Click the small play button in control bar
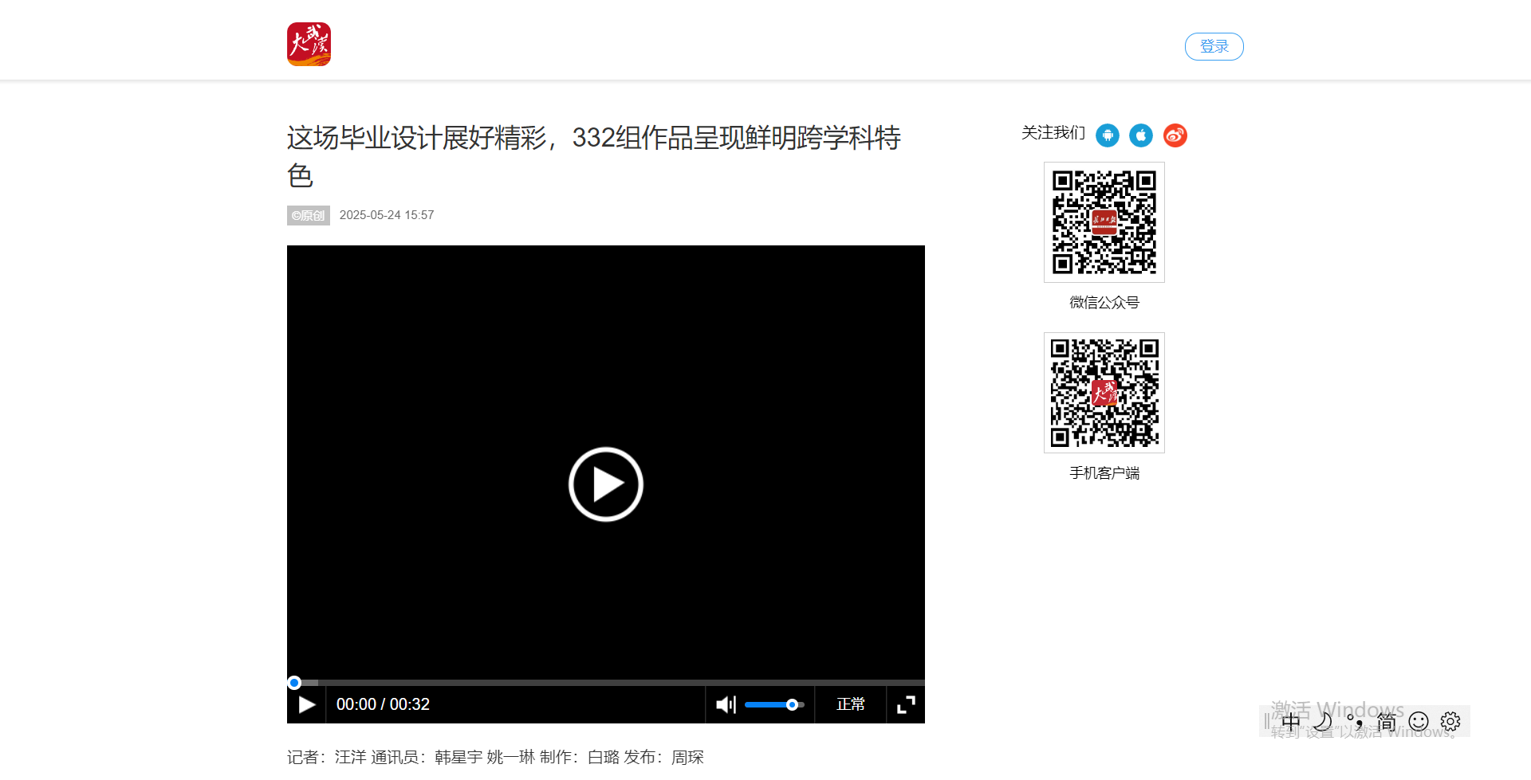This screenshot has height=780, width=1531. tap(307, 704)
